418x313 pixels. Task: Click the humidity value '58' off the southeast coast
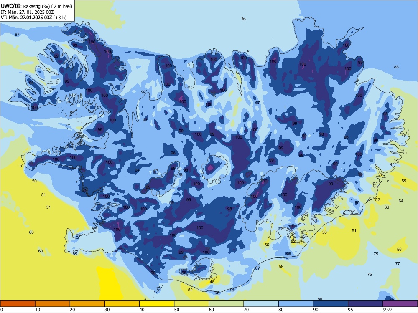click(281, 266)
